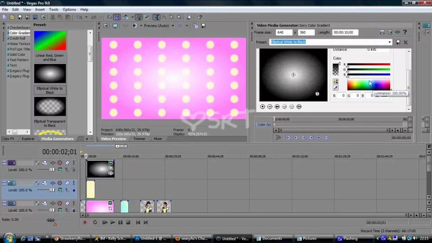Copy the preview snapshot to clipboard
432x243 pixels.
195,26
